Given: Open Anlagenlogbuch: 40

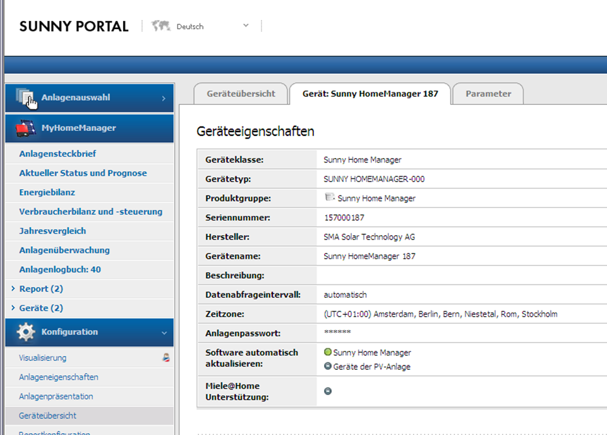Looking at the screenshot, I should pyautogui.click(x=60, y=269).
